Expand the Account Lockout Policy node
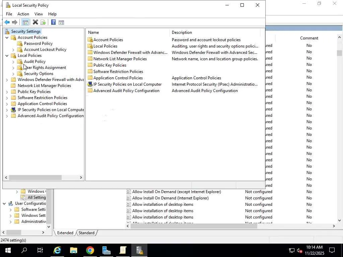This screenshot has width=343, height=257. 13,50
